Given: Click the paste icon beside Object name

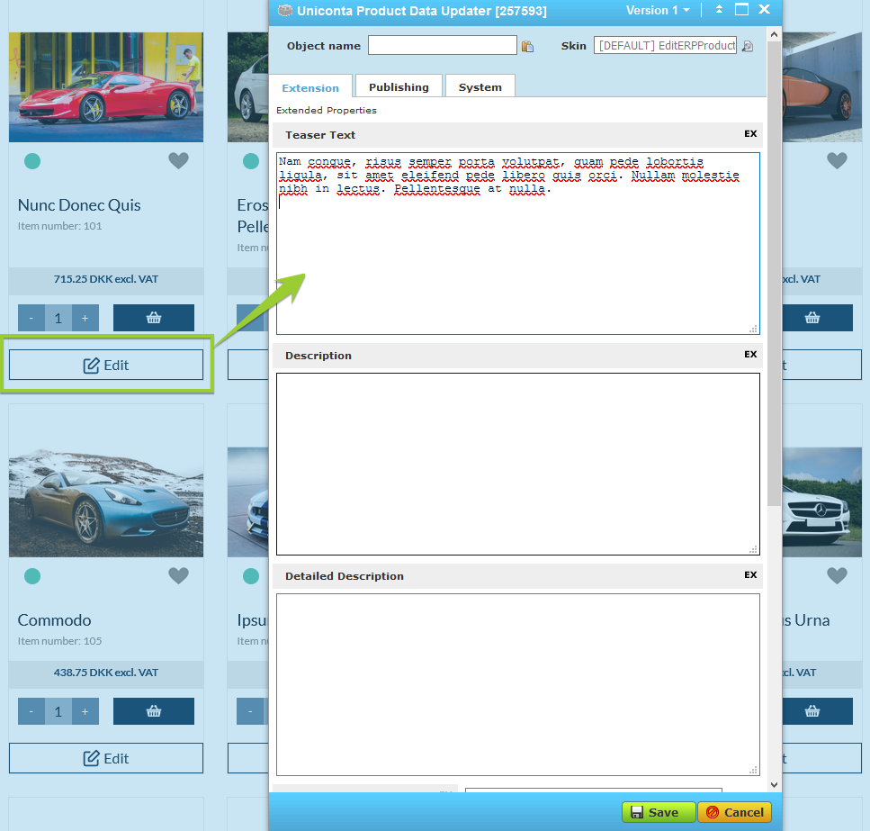Looking at the screenshot, I should pos(527,46).
